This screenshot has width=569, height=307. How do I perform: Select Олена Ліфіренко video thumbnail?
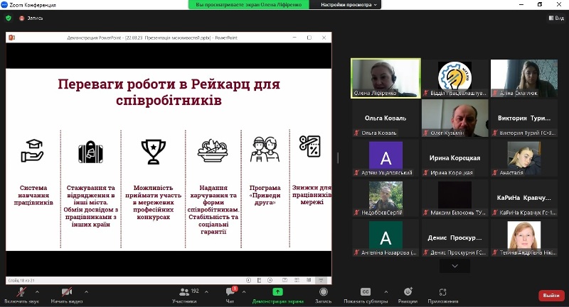[385, 79]
